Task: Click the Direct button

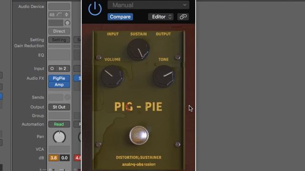Action: point(59,31)
